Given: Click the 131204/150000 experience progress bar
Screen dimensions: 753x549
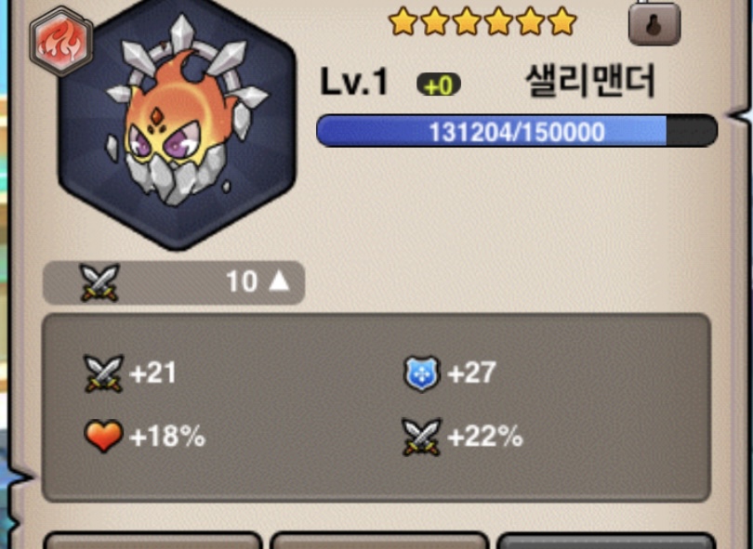Looking at the screenshot, I should tap(517, 131).
